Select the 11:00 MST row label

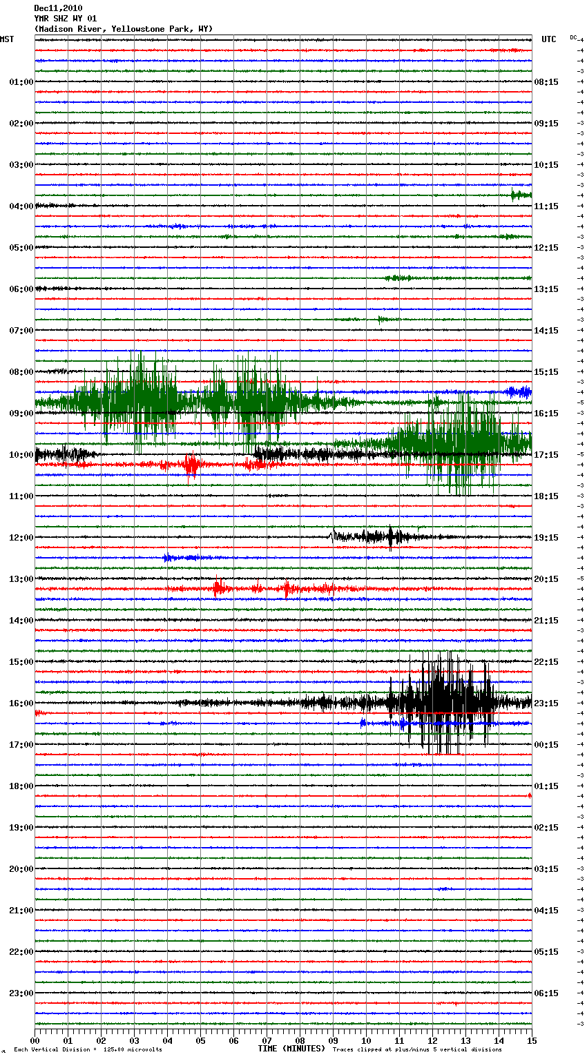(21, 496)
